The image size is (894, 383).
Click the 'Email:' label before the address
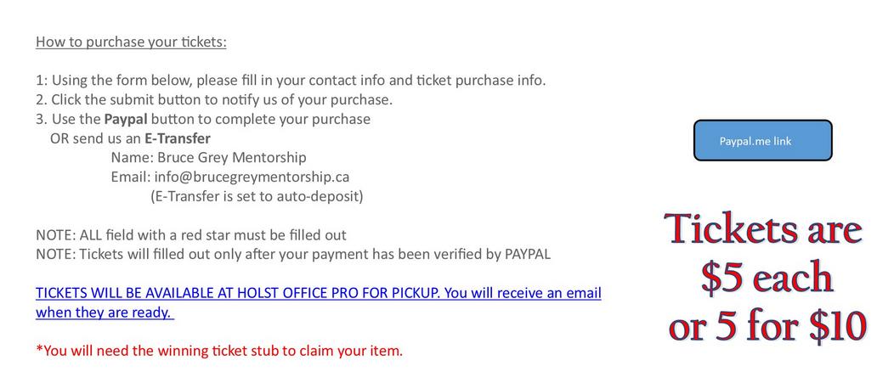(x=131, y=177)
